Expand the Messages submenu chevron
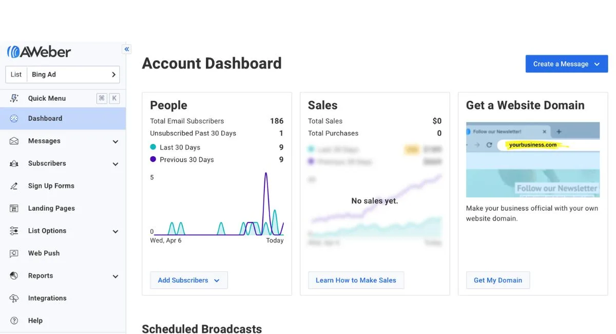Screen dimensions: 616x334 click(x=115, y=142)
